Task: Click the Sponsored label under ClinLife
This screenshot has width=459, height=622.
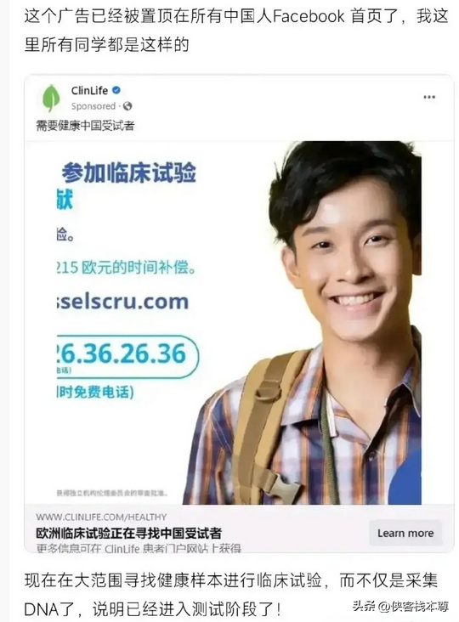Action: [93, 106]
